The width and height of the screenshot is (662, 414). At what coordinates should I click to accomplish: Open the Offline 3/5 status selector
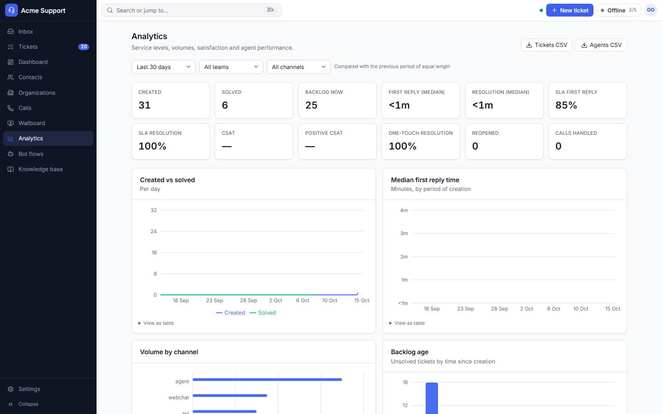(619, 10)
